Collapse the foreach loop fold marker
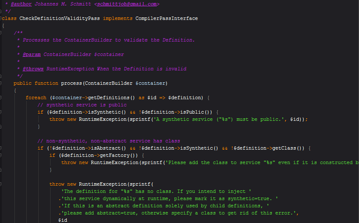Screen dimensions: 359x223 click(1, 98)
